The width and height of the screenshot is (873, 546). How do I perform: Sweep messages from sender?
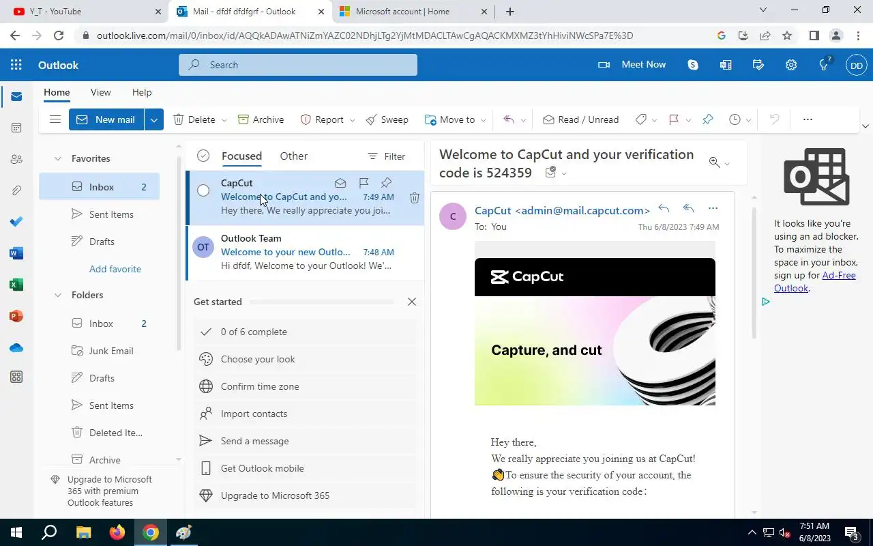(387, 119)
